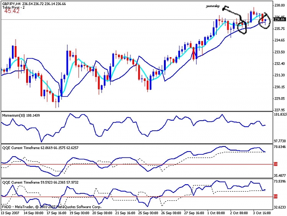Click the 232.40 price axis label

280,64
